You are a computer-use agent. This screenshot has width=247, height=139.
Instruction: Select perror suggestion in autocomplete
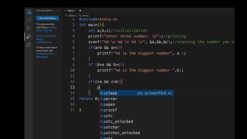point(137,99)
